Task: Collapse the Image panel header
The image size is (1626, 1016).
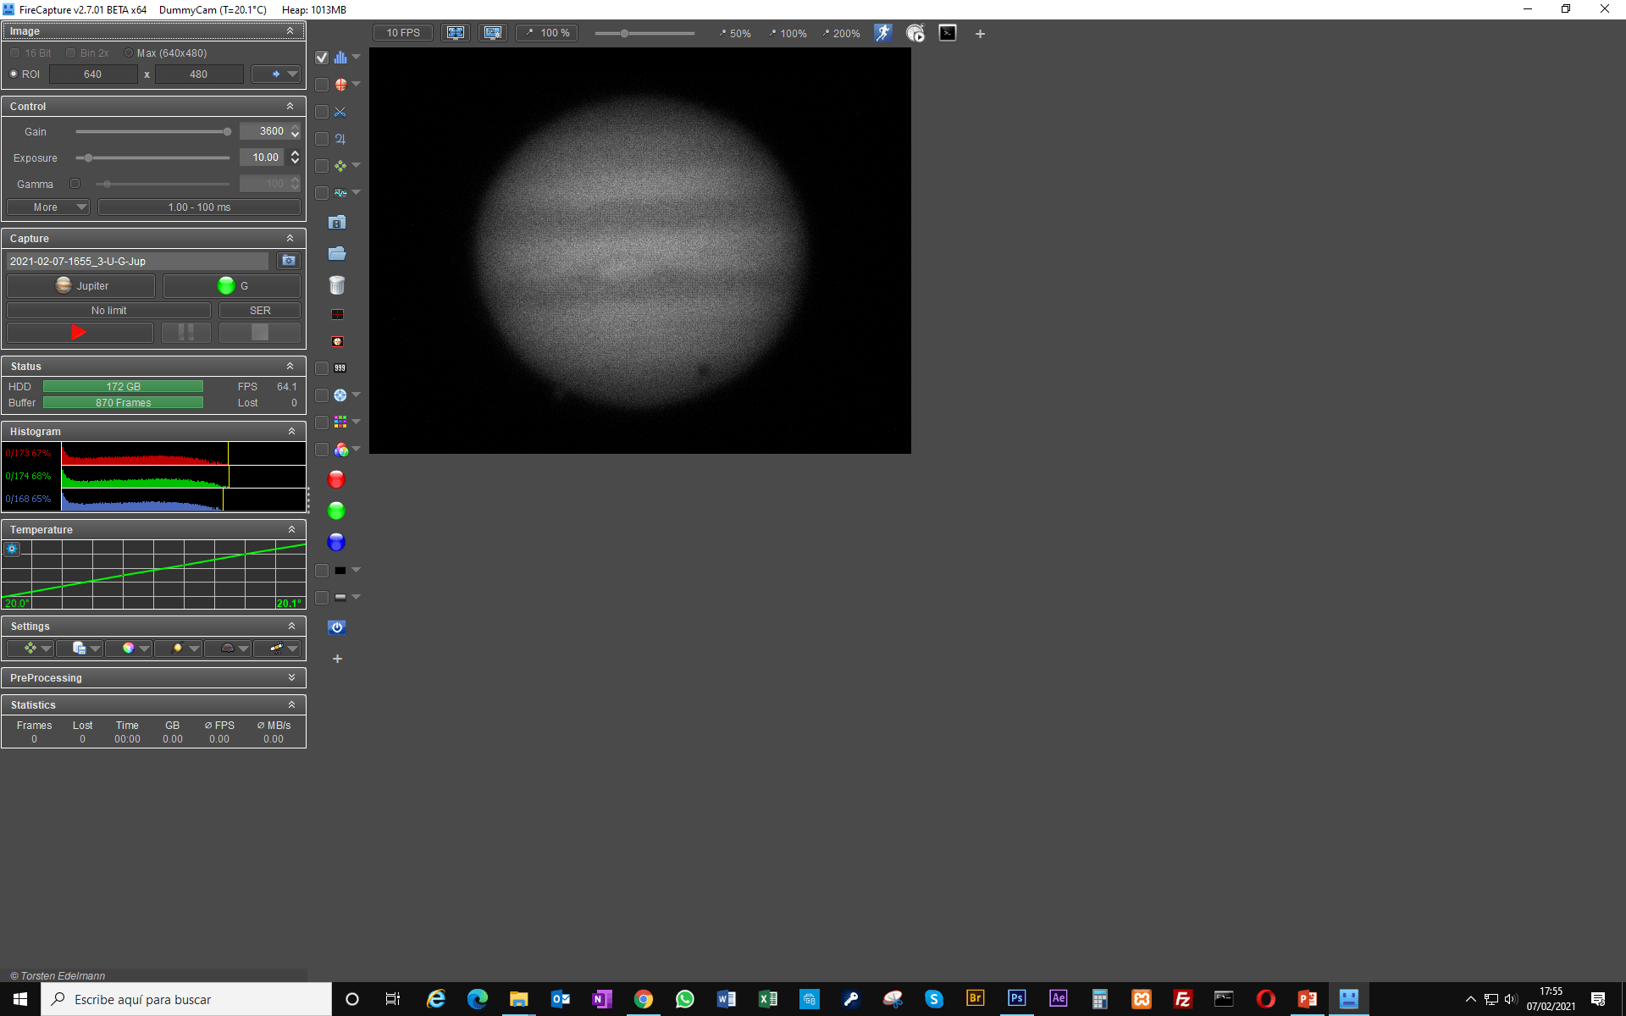Action: (x=290, y=31)
